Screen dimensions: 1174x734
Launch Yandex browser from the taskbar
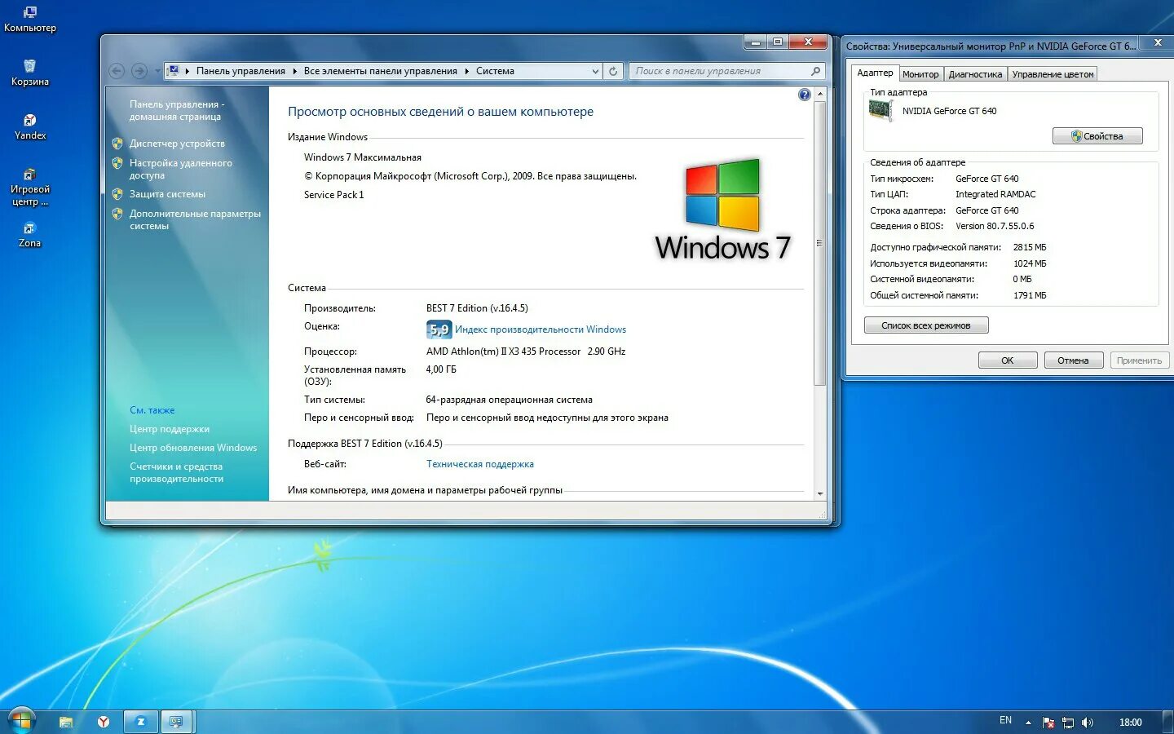[104, 722]
